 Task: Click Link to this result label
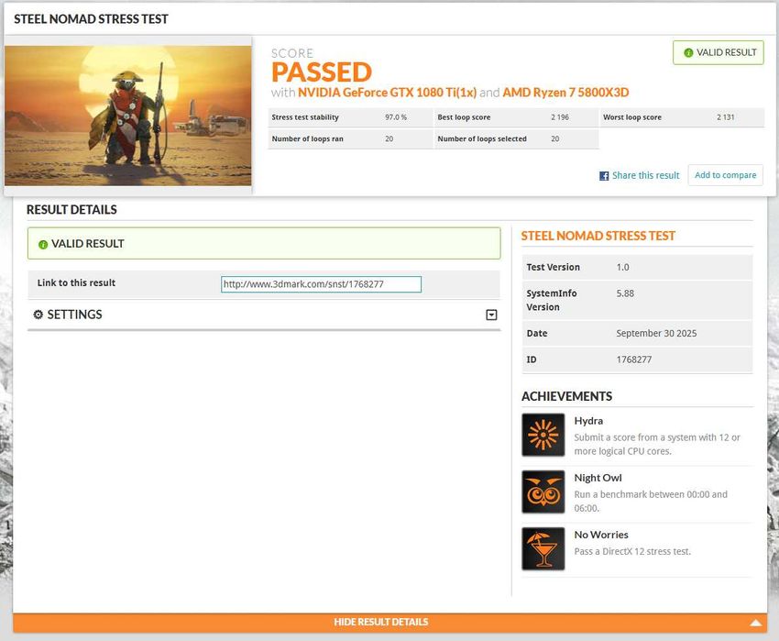(x=76, y=283)
